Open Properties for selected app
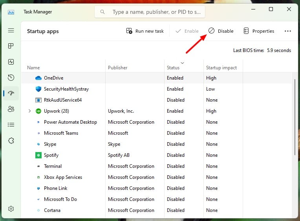300x221 pixels. 259,31
